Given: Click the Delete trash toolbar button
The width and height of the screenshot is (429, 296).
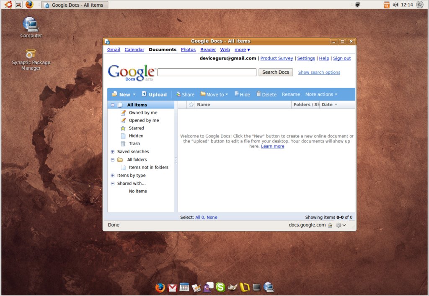Looking at the screenshot, I should [266, 94].
